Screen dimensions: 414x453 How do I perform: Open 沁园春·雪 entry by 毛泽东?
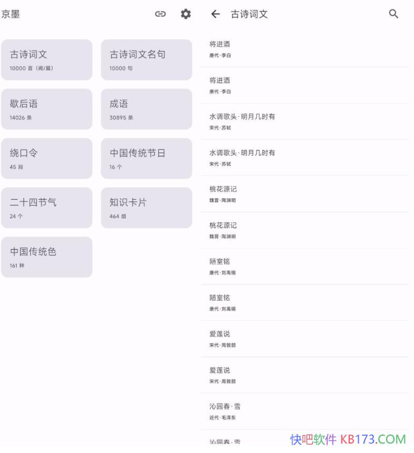[304, 411]
